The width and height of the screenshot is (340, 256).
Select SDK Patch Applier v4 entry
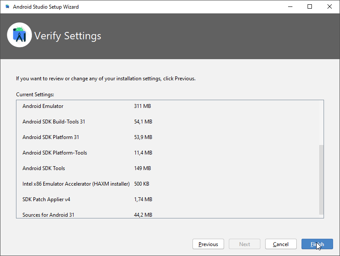point(46,199)
